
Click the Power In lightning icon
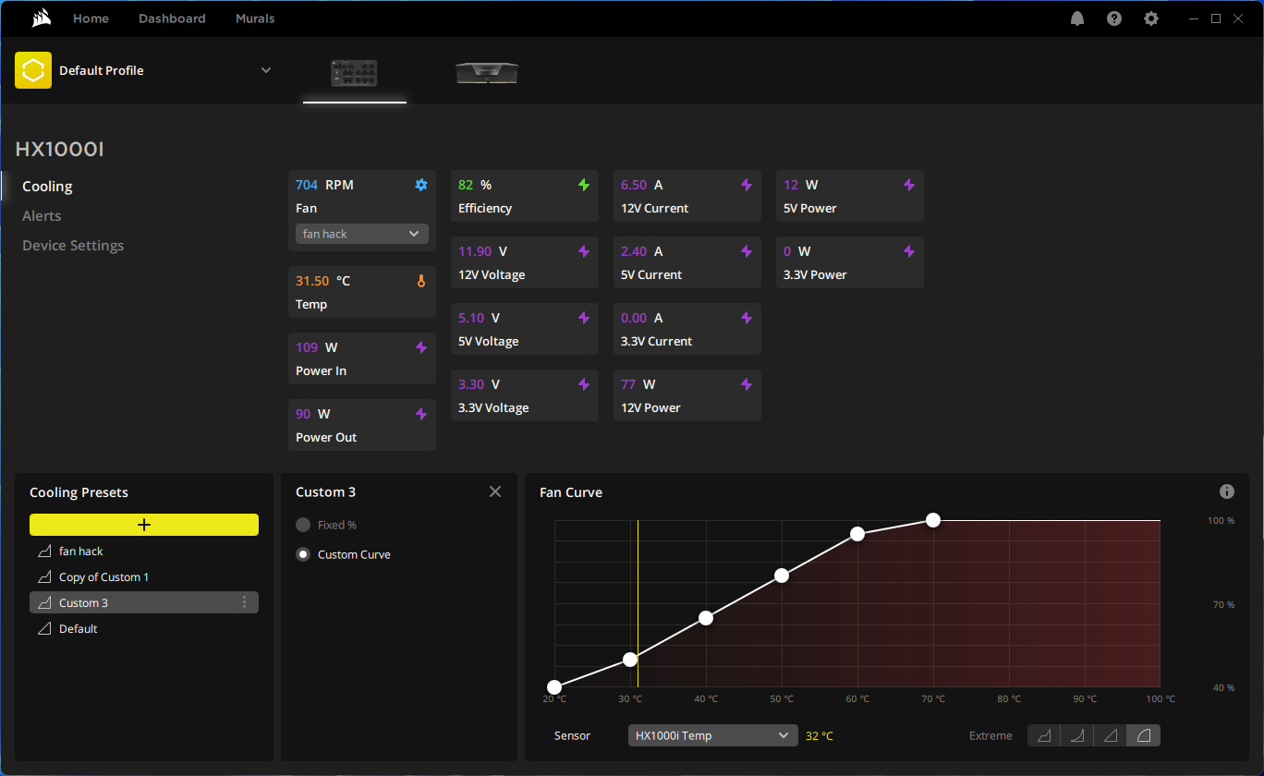[x=421, y=347]
